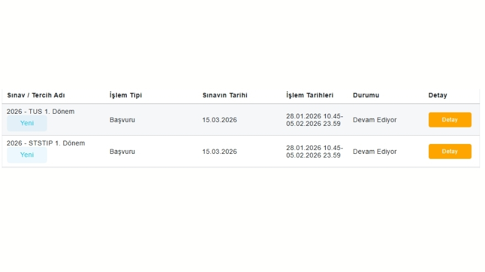Click the İşlem Tipi column header
This screenshot has width=485, height=272.
[126, 96]
